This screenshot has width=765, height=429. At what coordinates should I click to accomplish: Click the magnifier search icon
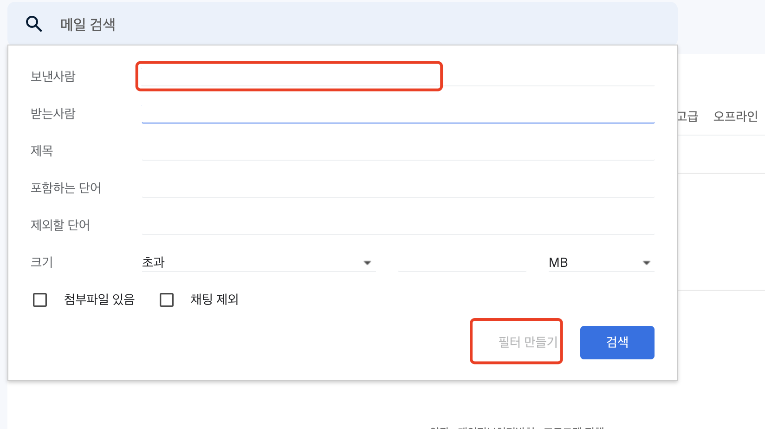[x=34, y=24]
